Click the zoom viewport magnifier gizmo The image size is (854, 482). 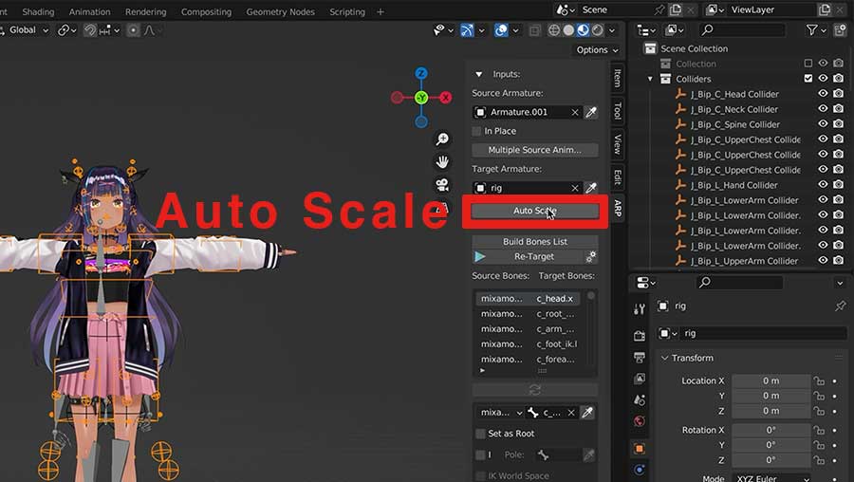pyautogui.click(x=442, y=139)
